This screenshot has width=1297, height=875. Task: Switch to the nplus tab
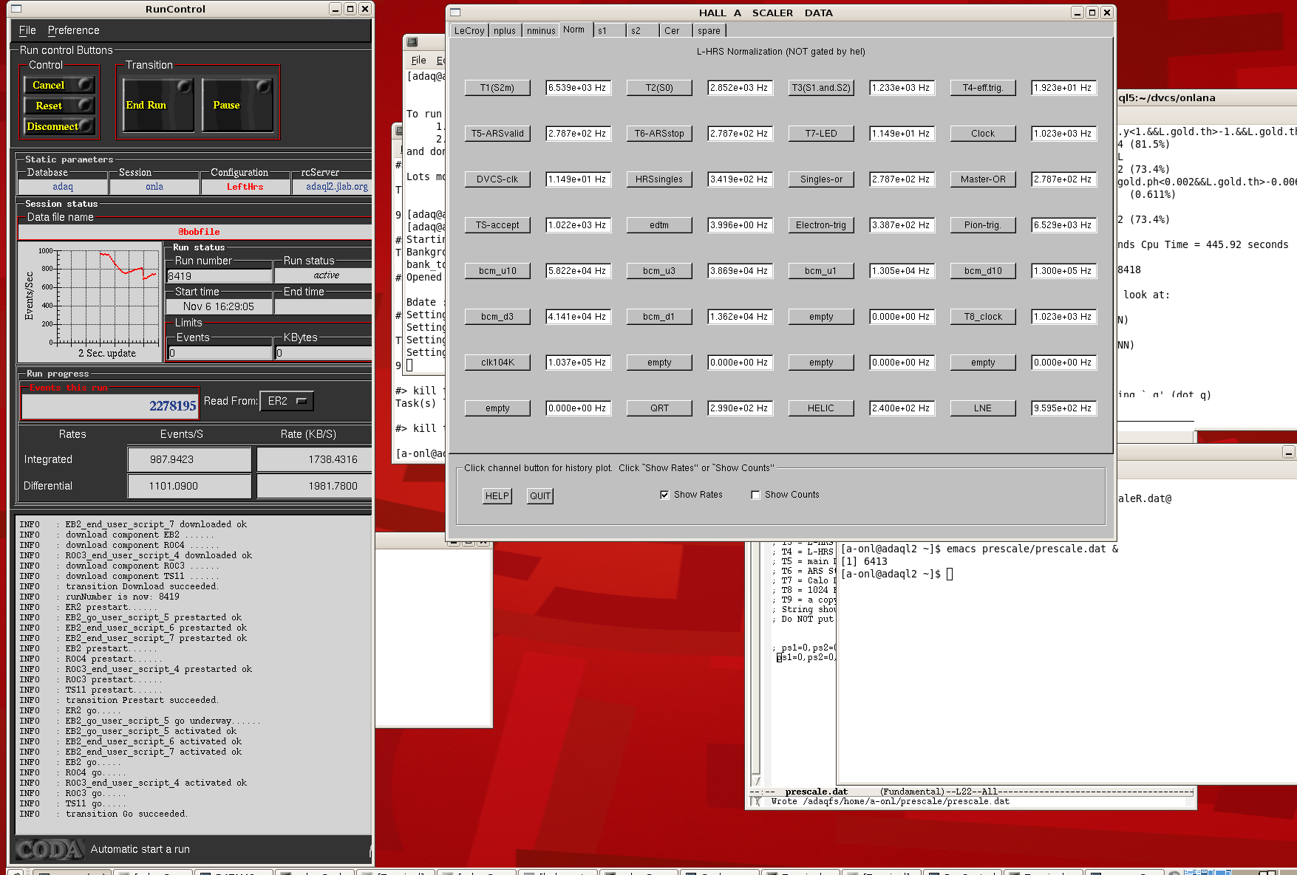coord(505,30)
